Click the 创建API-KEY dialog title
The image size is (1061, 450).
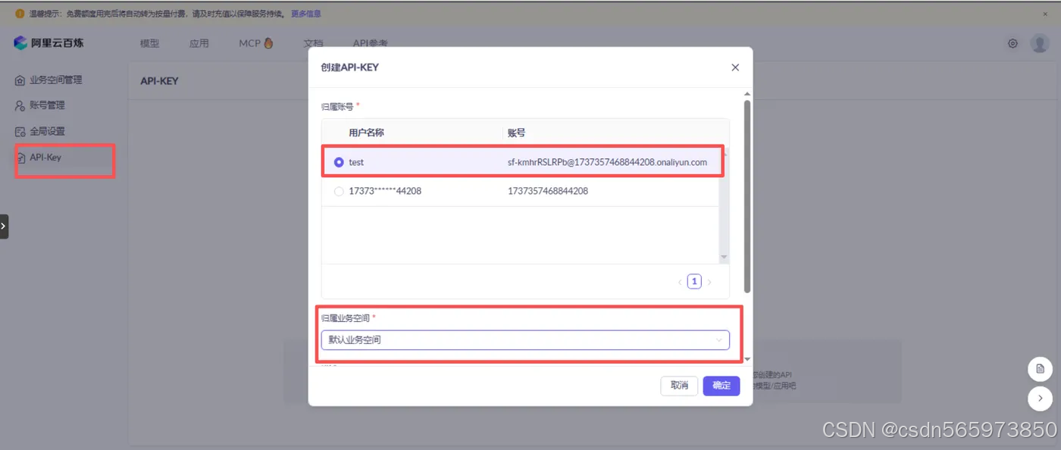coord(350,67)
